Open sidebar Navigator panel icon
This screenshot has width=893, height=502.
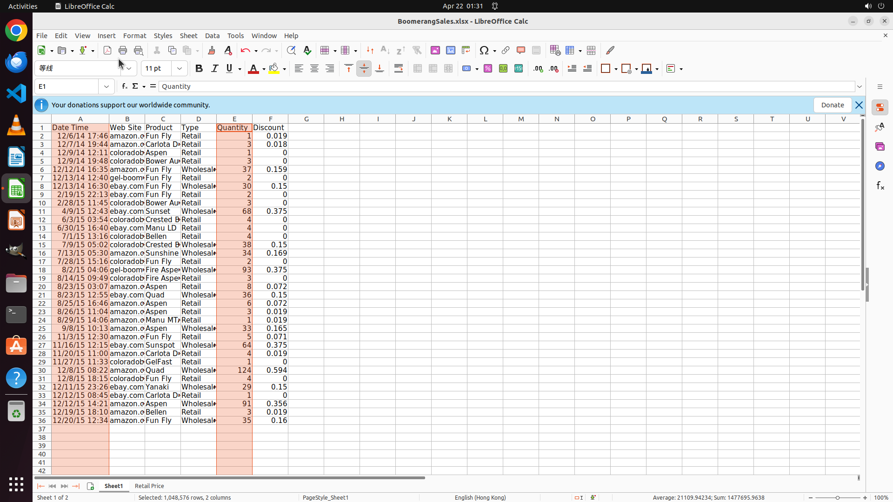(x=880, y=166)
